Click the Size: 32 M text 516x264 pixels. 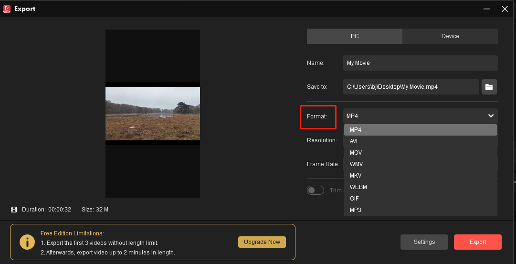point(95,210)
